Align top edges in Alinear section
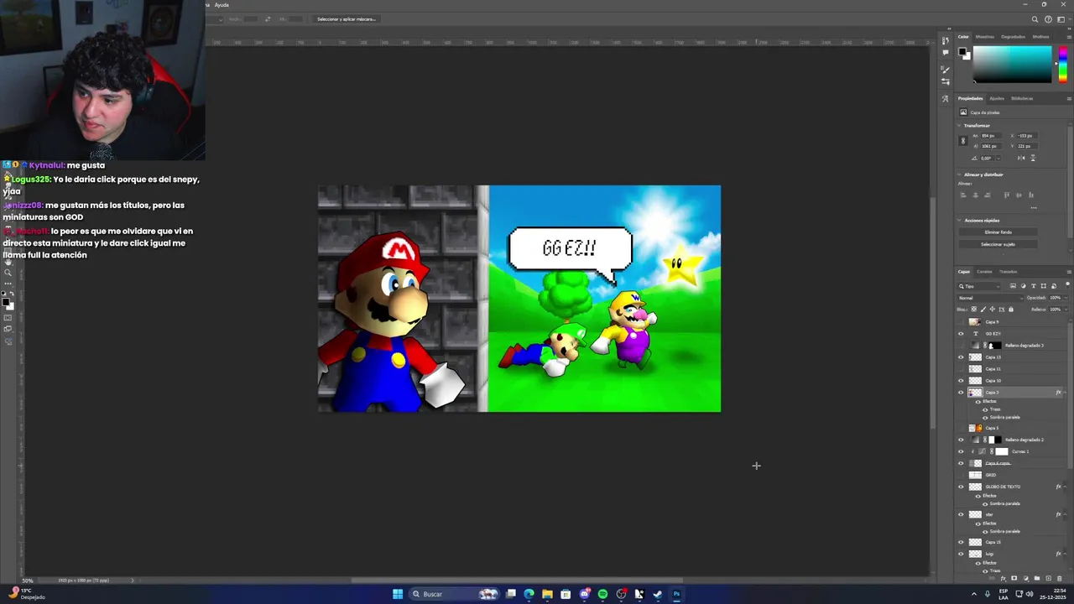Image resolution: width=1074 pixels, height=604 pixels. click(1007, 195)
